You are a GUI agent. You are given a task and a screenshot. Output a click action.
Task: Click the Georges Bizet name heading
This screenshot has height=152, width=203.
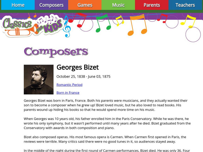click(77, 67)
